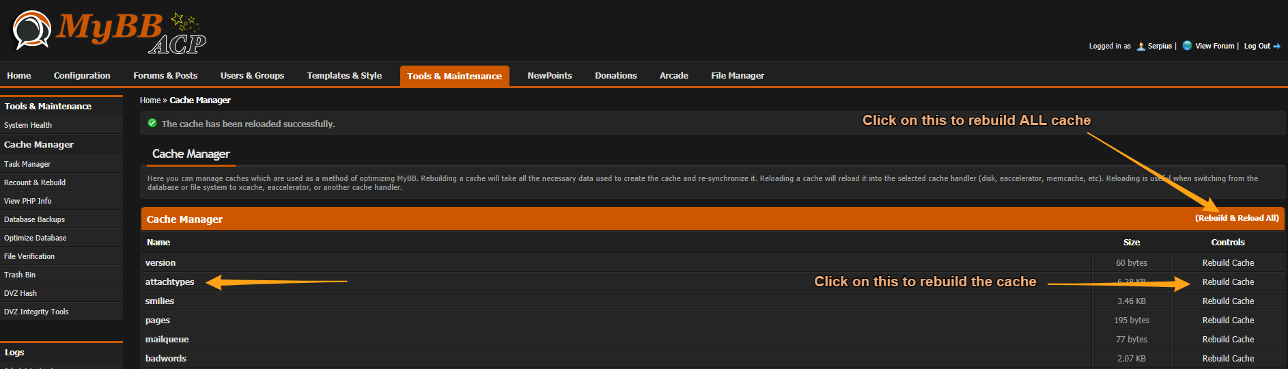Click the MyBB ACP logo
This screenshot has height=369, width=1288.
(x=109, y=32)
